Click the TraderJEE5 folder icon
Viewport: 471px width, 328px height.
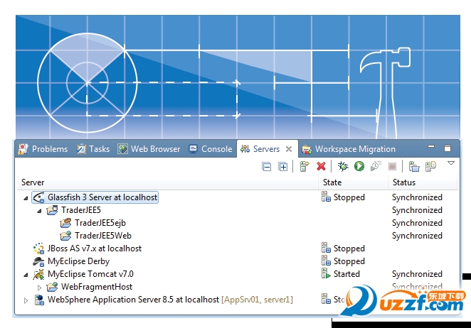52,210
